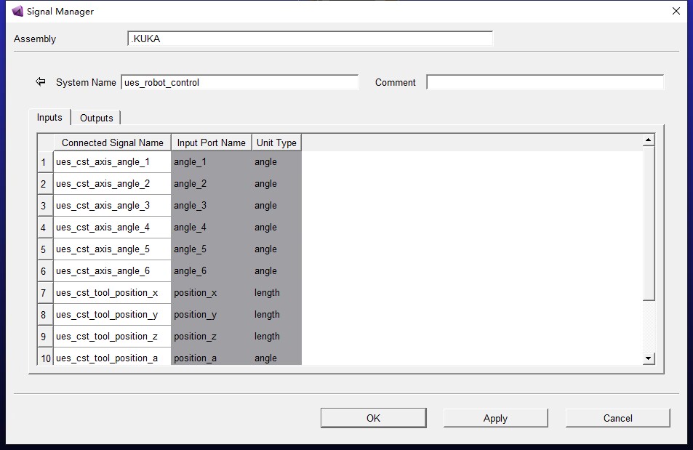The image size is (693, 450).
Task: Click the Input Port Name column header
Action: (212, 142)
